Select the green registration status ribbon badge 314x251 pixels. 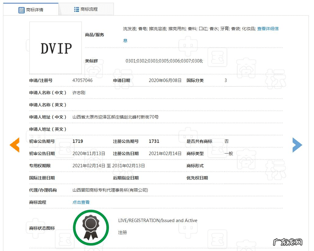coord(91,227)
